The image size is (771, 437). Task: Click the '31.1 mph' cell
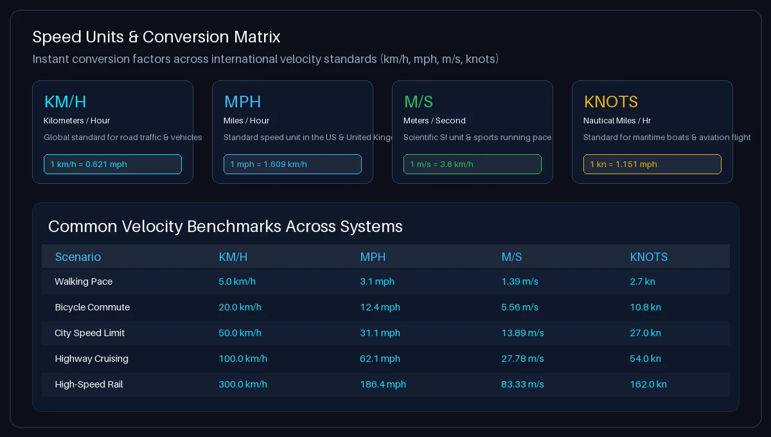380,333
